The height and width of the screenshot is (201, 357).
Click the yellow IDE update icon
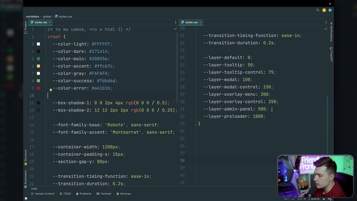[x=324, y=10]
